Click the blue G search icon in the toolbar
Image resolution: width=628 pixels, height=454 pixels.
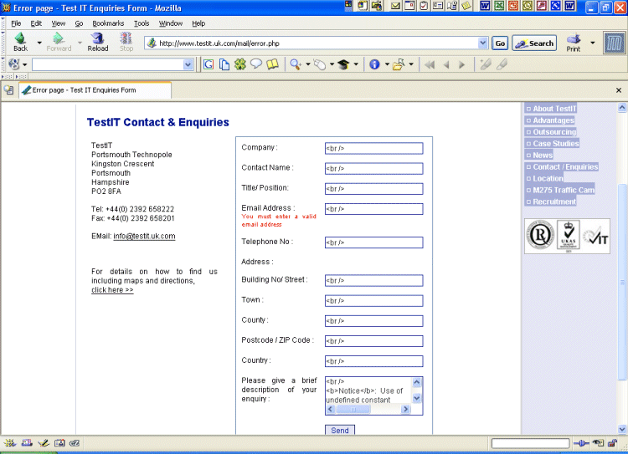coord(208,64)
